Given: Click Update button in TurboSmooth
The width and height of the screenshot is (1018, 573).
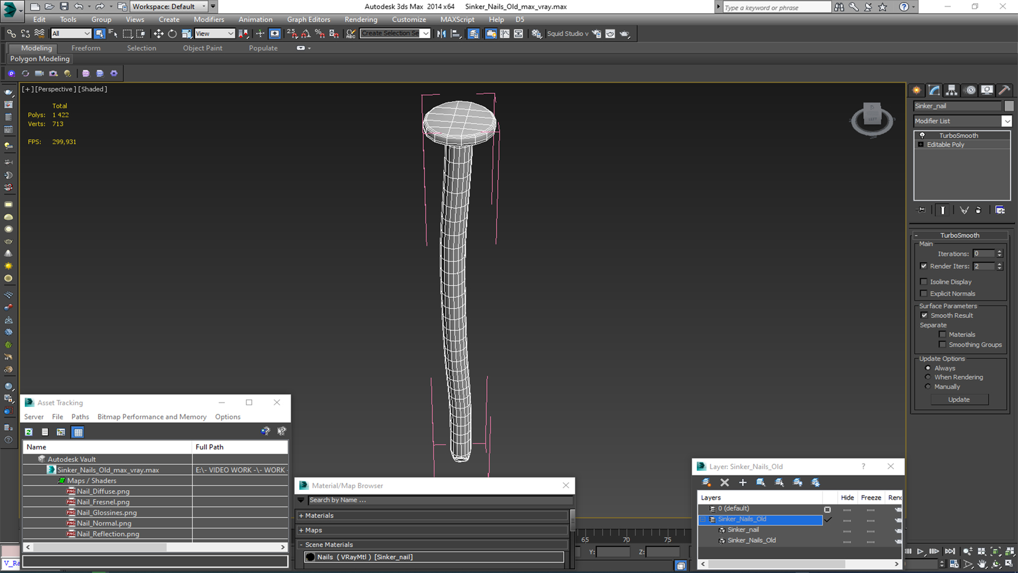Looking at the screenshot, I should coord(959,399).
